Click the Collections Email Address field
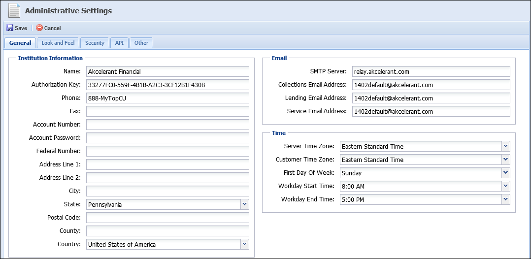Image resolution: width=531 pixels, height=259 pixels. (431, 85)
